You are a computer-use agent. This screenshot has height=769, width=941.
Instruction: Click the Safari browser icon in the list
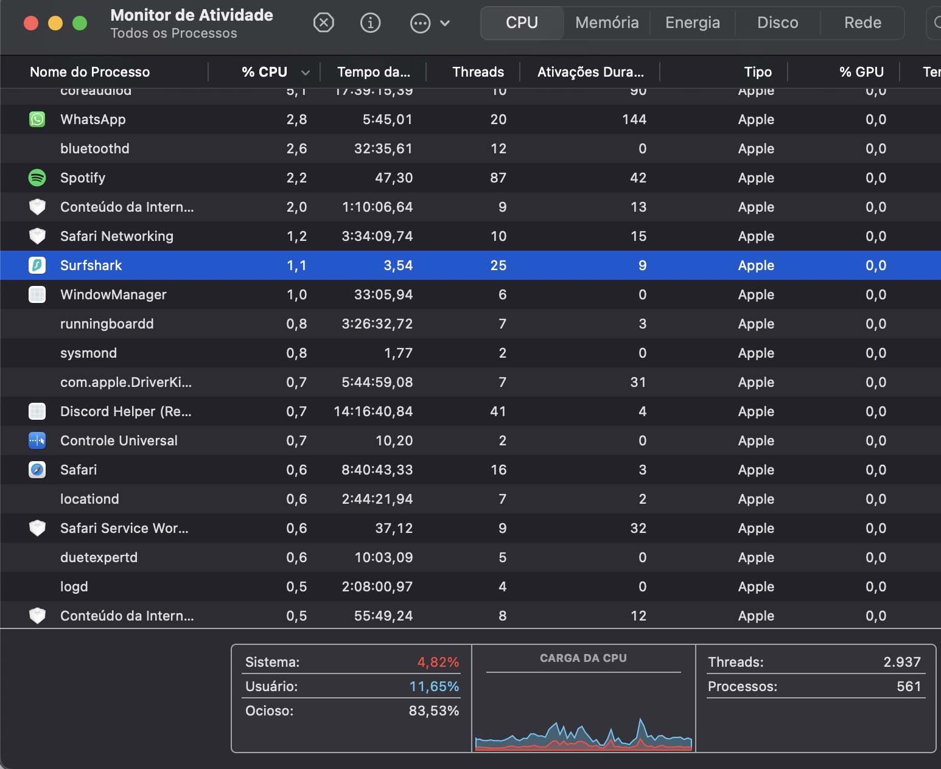click(37, 470)
